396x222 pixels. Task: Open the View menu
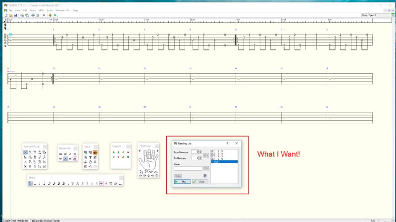(x=18, y=10)
